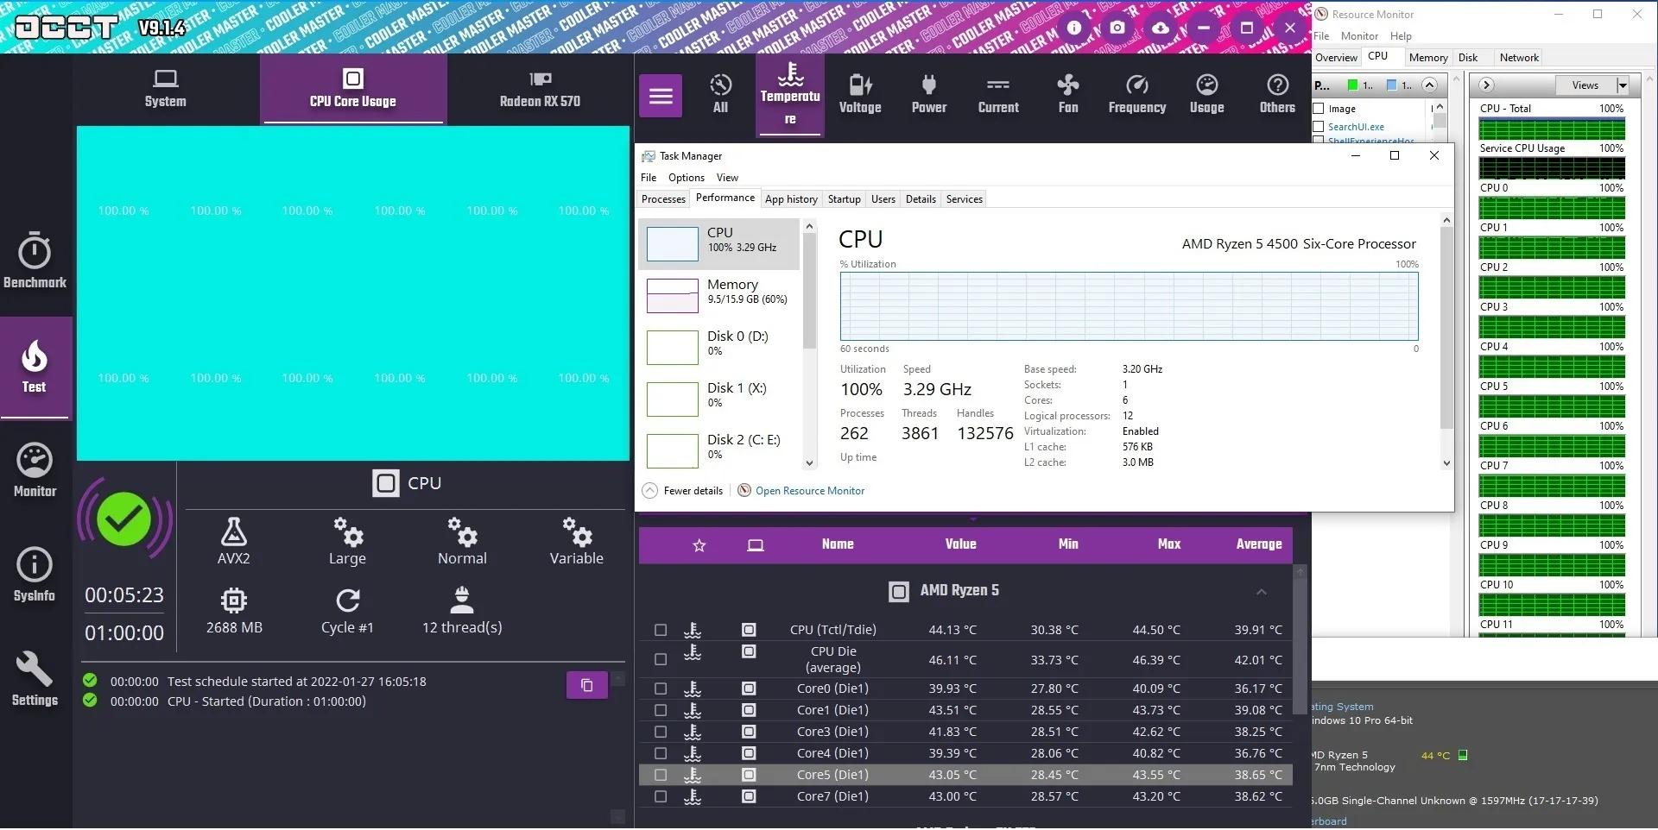Tick checkbox for Core1 (Die1) row
1658x830 pixels.
(x=661, y=711)
